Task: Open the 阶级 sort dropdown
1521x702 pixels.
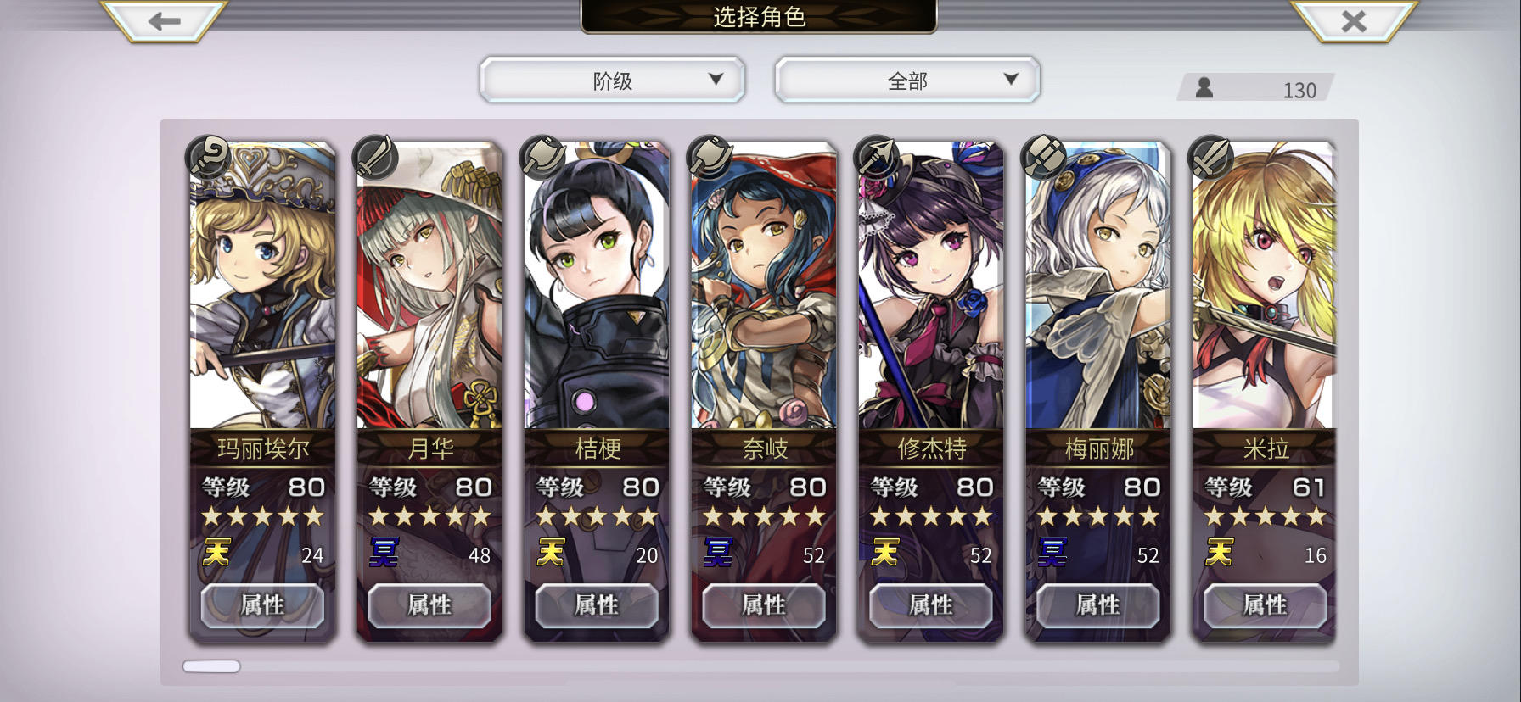Action: tap(612, 81)
